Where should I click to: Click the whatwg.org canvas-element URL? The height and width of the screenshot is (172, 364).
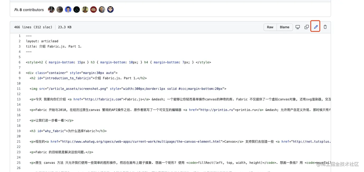(141, 142)
